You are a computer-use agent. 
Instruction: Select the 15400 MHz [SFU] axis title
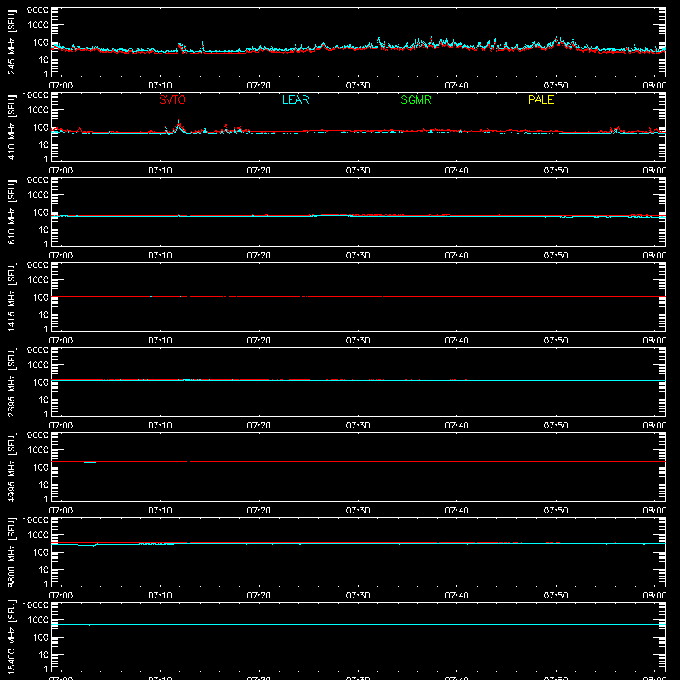(11, 637)
